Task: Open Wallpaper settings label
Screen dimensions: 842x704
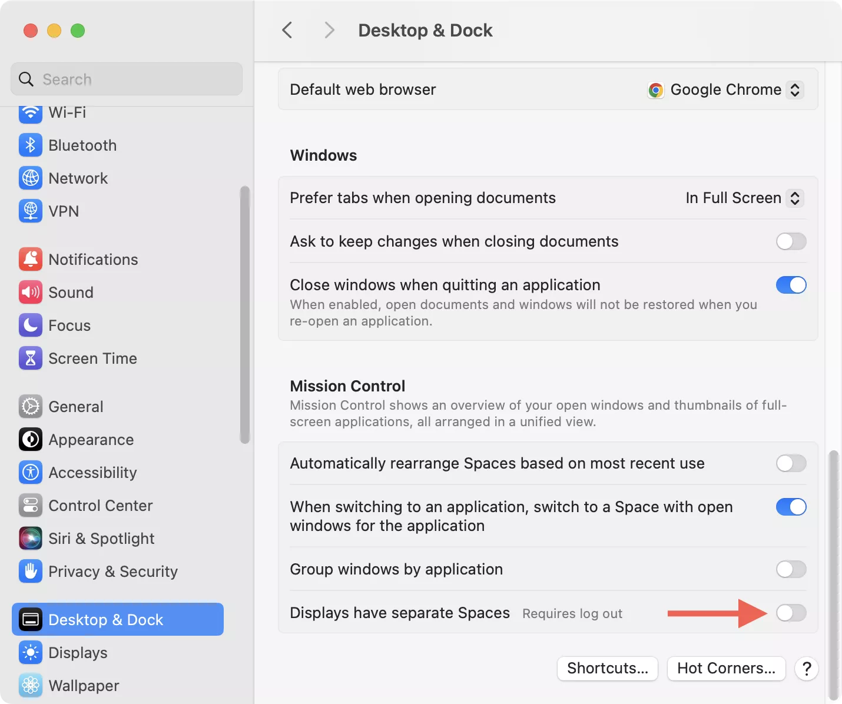Action: [x=84, y=686]
